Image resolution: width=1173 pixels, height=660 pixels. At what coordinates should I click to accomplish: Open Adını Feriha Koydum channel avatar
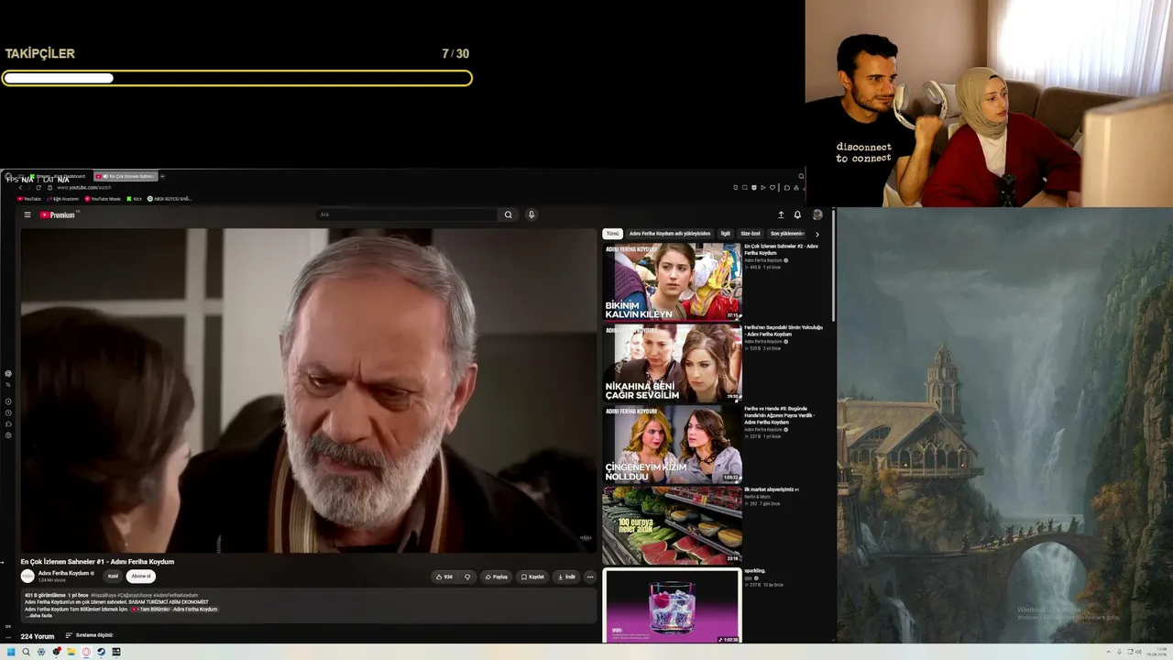(27, 576)
